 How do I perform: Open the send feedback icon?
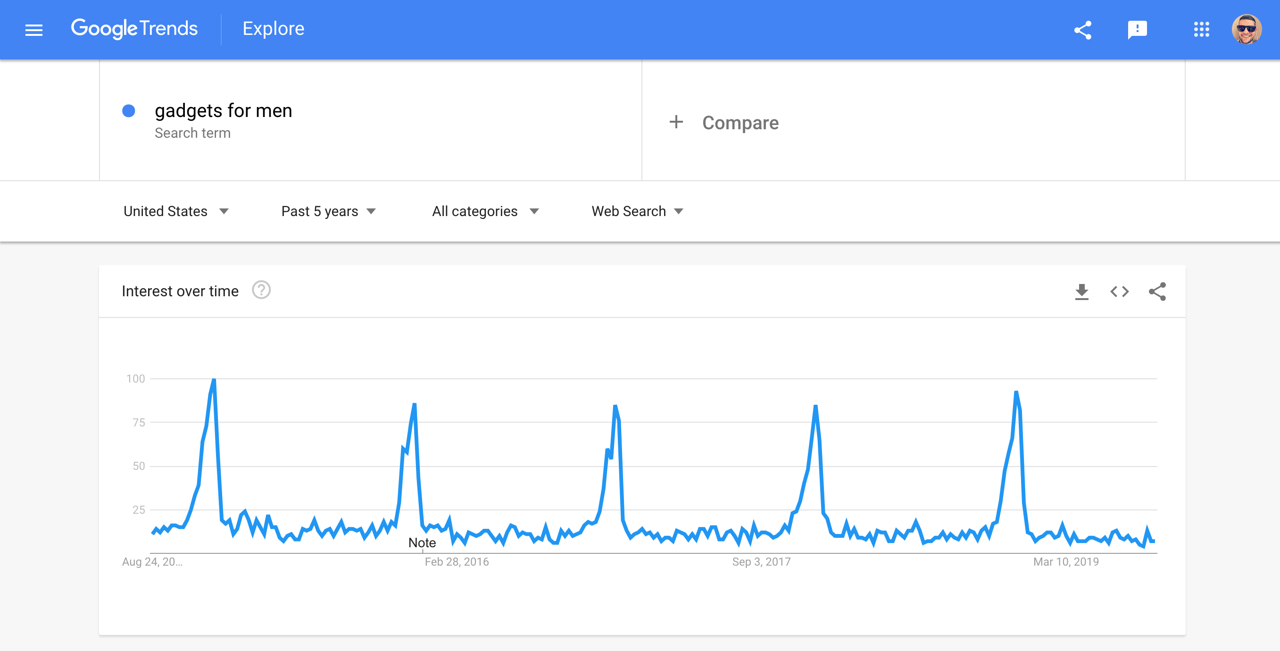(1137, 30)
